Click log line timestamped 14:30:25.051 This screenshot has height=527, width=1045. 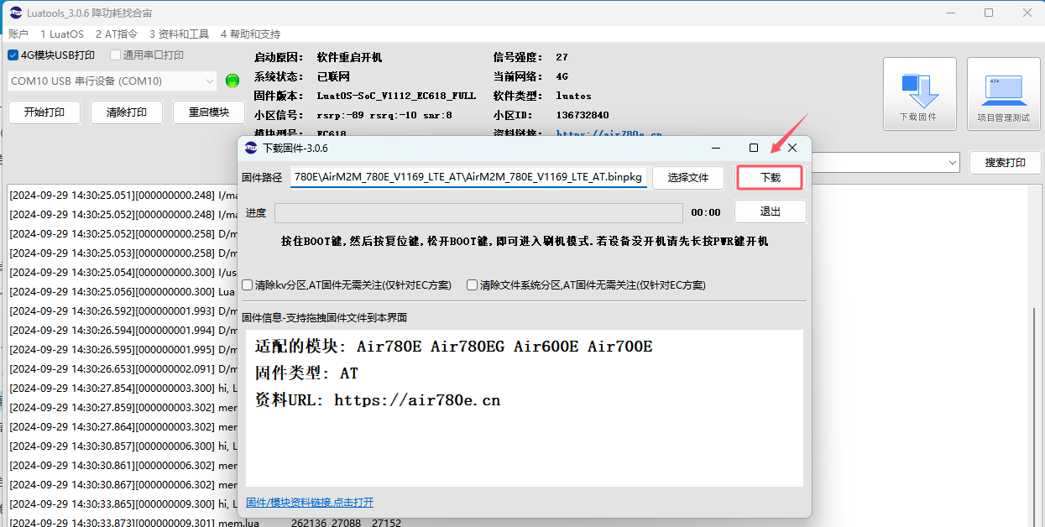(x=123, y=195)
